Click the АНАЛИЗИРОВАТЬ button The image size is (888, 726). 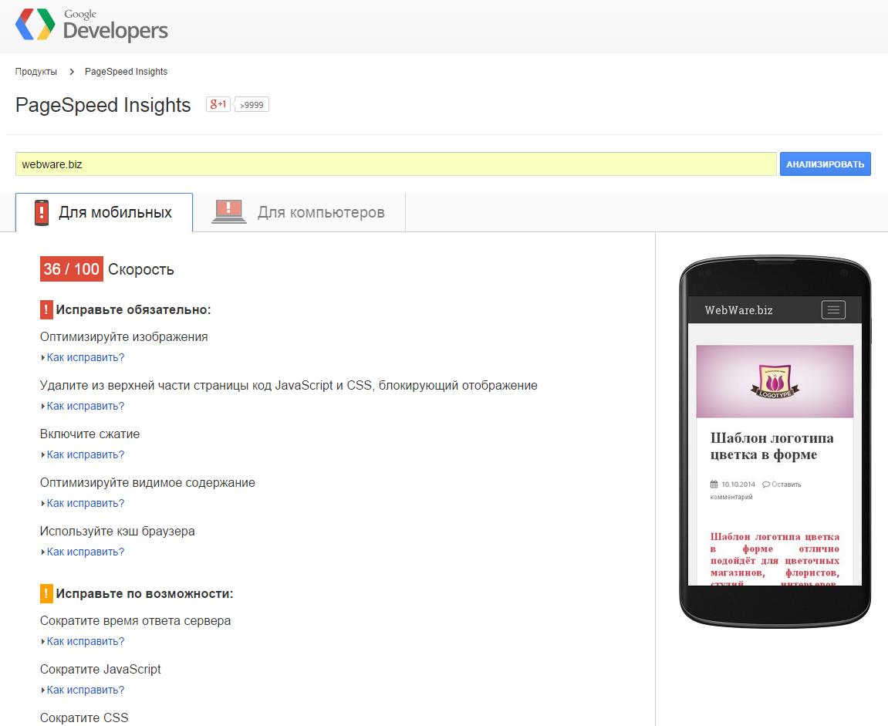click(x=826, y=164)
